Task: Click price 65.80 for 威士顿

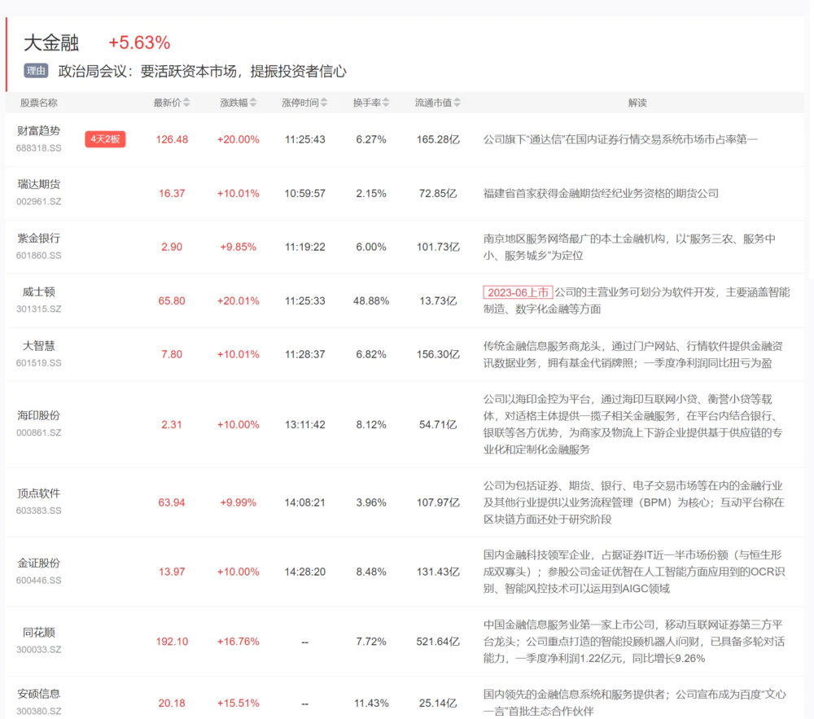Action: 172,300
